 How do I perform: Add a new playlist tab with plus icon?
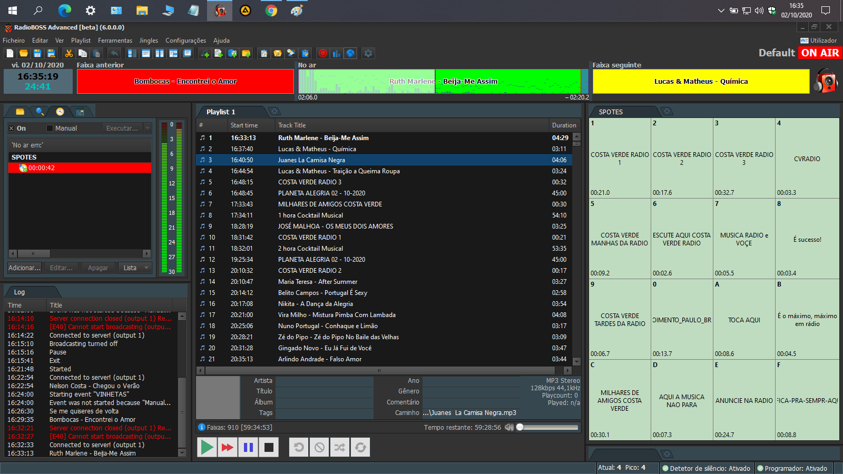(275, 112)
